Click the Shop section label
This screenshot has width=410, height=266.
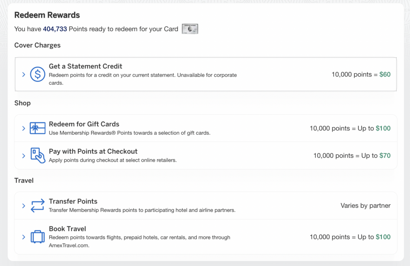(x=22, y=103)
